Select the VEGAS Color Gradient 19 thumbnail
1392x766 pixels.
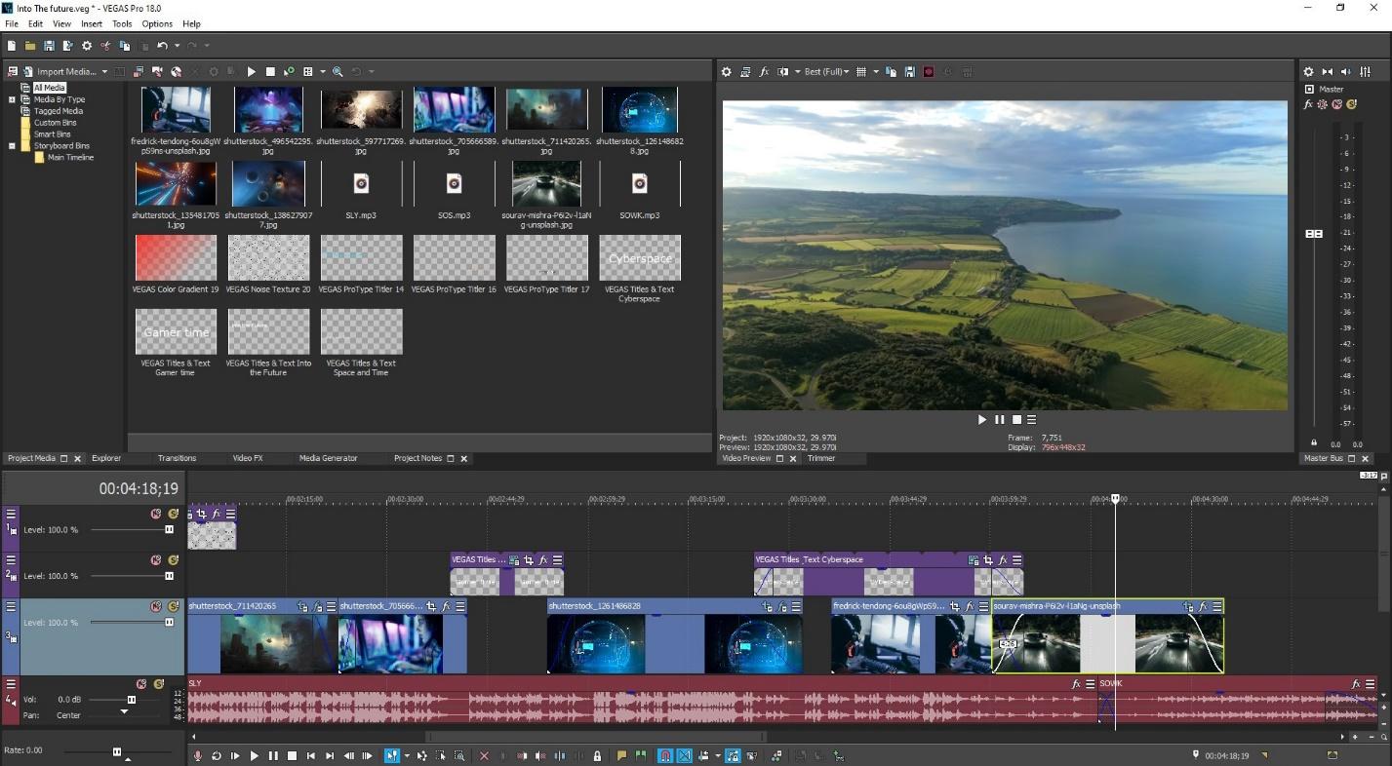pos(177,257)
